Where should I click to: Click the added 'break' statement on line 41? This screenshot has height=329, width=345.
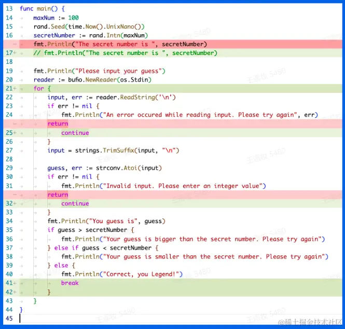coord(70,283)
